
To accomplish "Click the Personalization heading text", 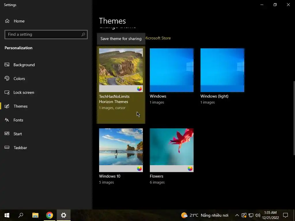I will [18, 48].
